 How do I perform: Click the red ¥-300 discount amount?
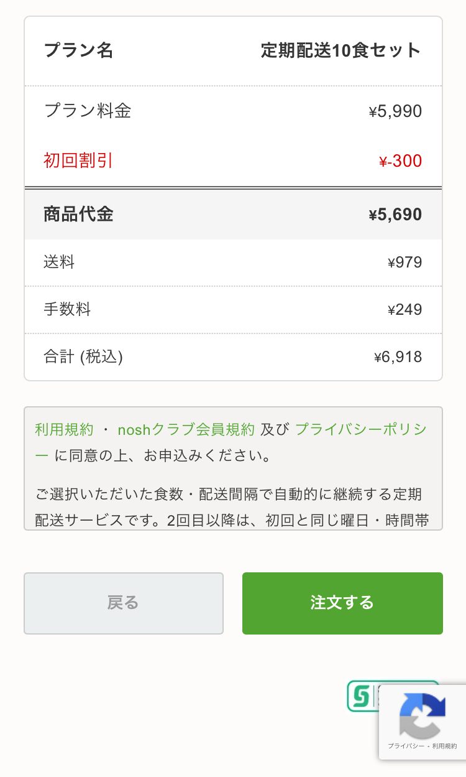point(400,162)
